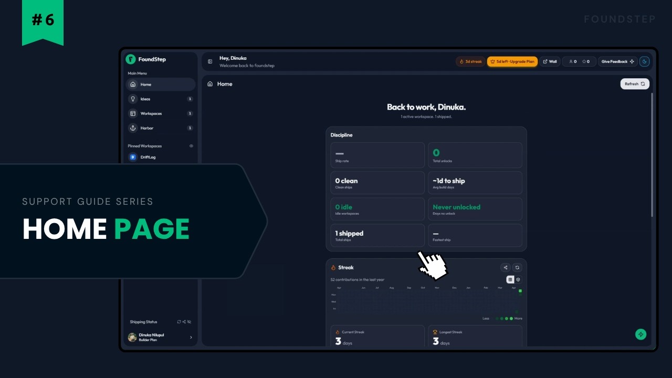The image size is (672, 378).
Task: Go to Workspaces in the sidebar
Action: 161,113
